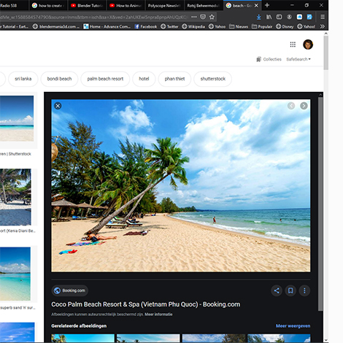Image resolution: width=343 pixels, height=343 pixels.
Task: Click the Collecties bookmark link
Action: (269, 59)
